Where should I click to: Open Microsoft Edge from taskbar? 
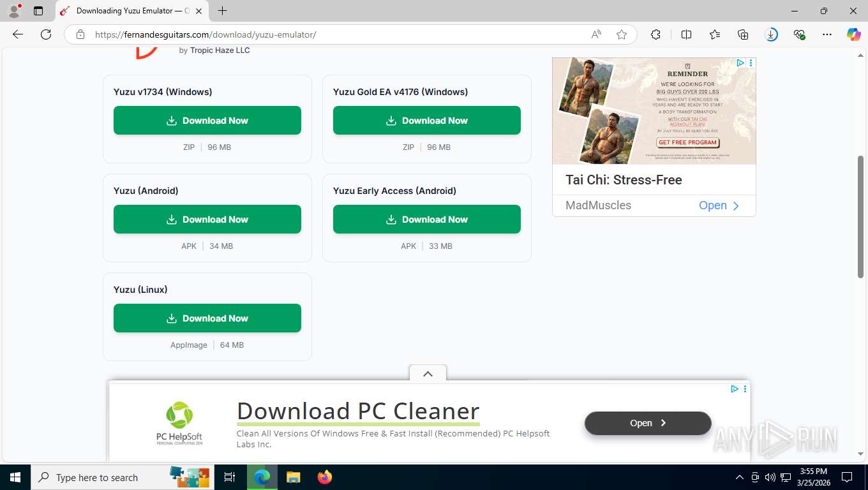coord(262,477)
